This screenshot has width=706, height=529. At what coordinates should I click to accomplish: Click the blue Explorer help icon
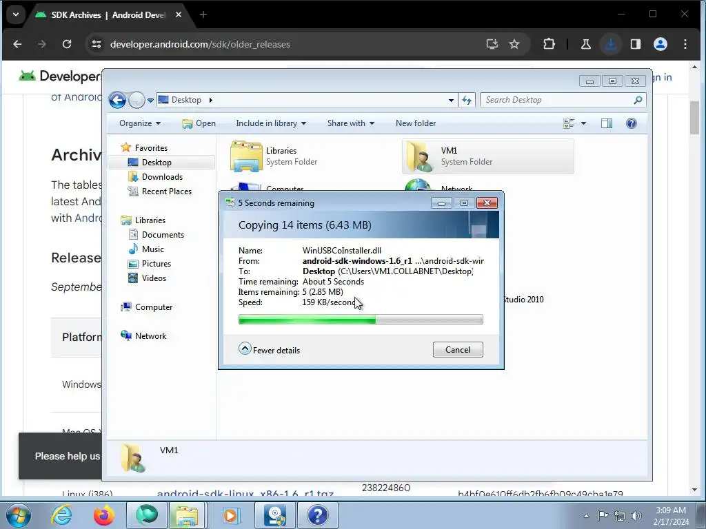coord(632,123)
